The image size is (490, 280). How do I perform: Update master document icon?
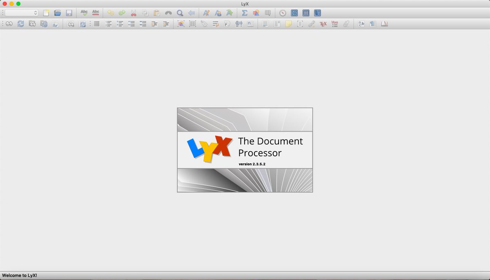click(44, 24)
